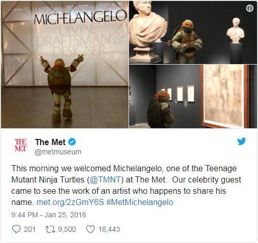Click the reply speech bubble icon

point(16,229)
